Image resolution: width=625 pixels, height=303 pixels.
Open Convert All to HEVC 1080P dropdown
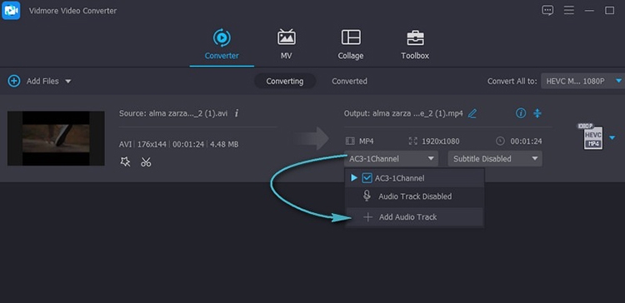click(x=582, y=82)
